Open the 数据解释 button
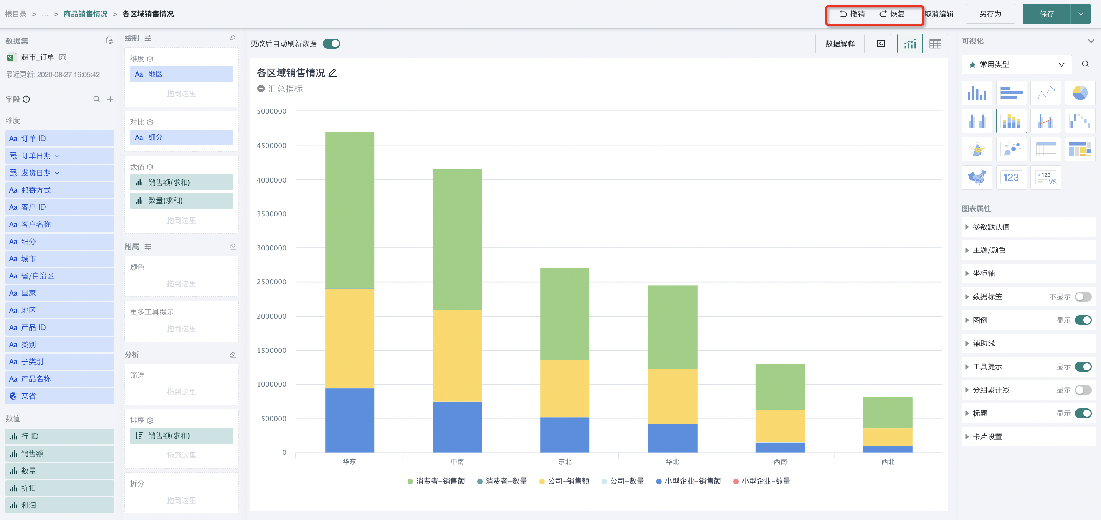The image size is (1101, 520). [x=840, y=44]
